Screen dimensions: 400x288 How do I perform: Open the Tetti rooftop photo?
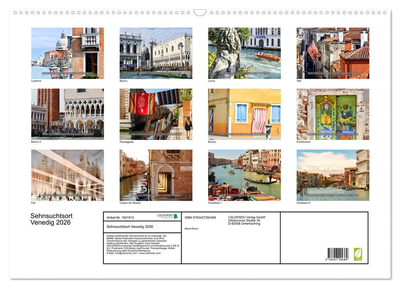tap(332, 53)
